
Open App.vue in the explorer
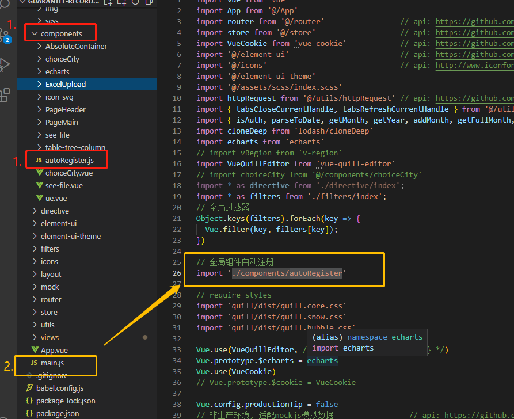coord(54,350)
